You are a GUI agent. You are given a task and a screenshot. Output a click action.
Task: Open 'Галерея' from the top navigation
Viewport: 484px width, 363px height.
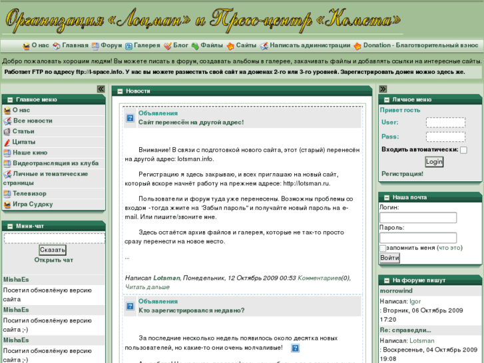tap(147, 45)
